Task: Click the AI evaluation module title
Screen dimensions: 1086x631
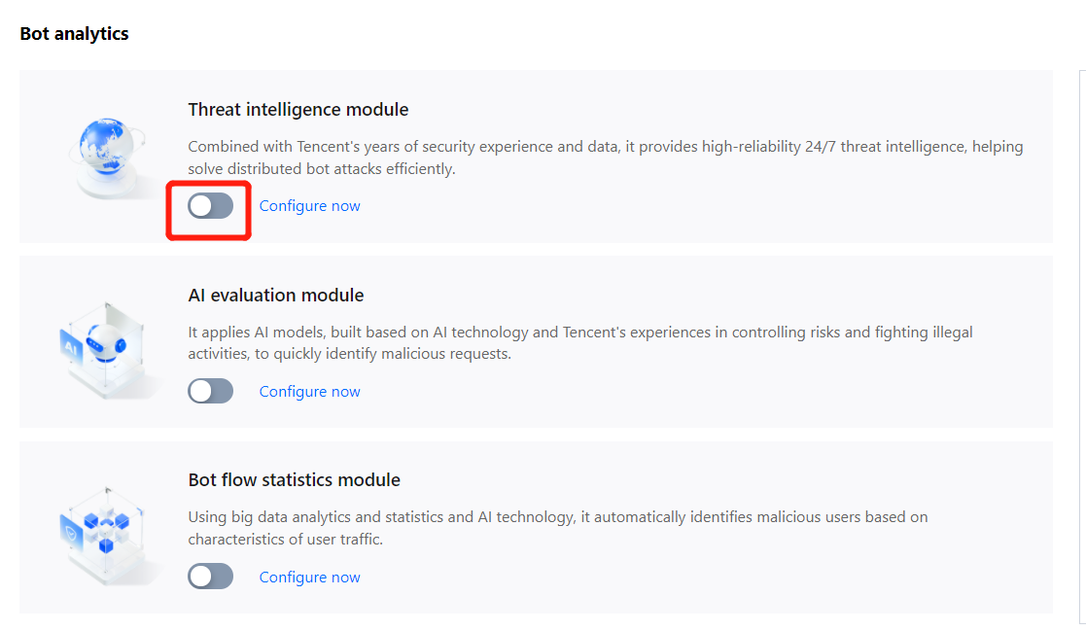Action: pos(275,296)
